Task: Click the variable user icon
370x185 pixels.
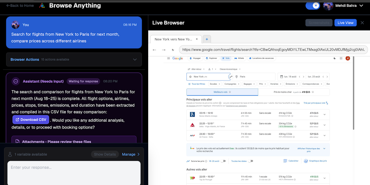Action: 10,154
